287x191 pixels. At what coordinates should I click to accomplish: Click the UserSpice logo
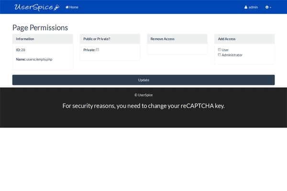pos(37,7)
